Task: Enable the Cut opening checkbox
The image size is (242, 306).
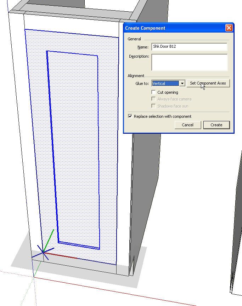Action: point(154,92)
